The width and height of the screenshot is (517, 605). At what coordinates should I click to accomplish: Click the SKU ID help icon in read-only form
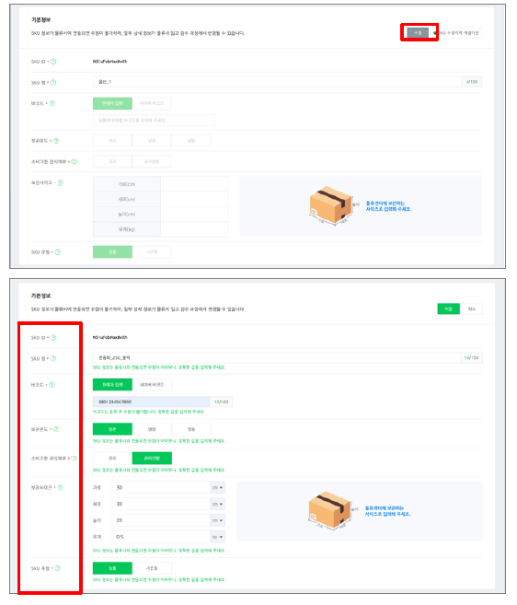pyautogui.click(x=53, y=62)
